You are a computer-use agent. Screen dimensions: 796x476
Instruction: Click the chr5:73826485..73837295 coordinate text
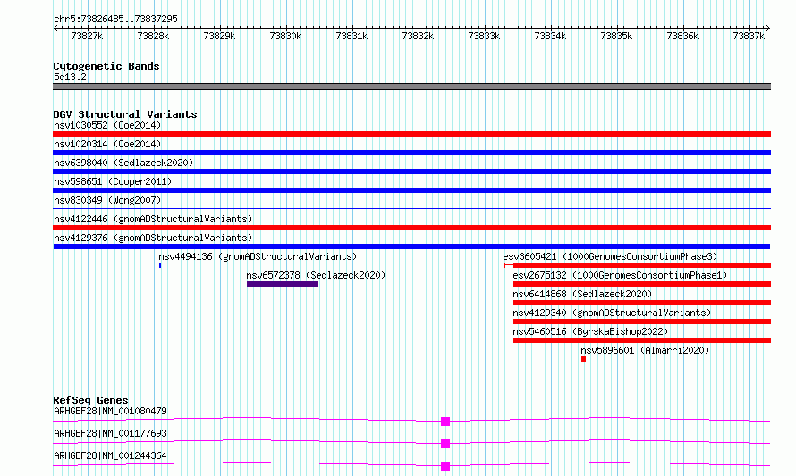[x=115, y=19]
